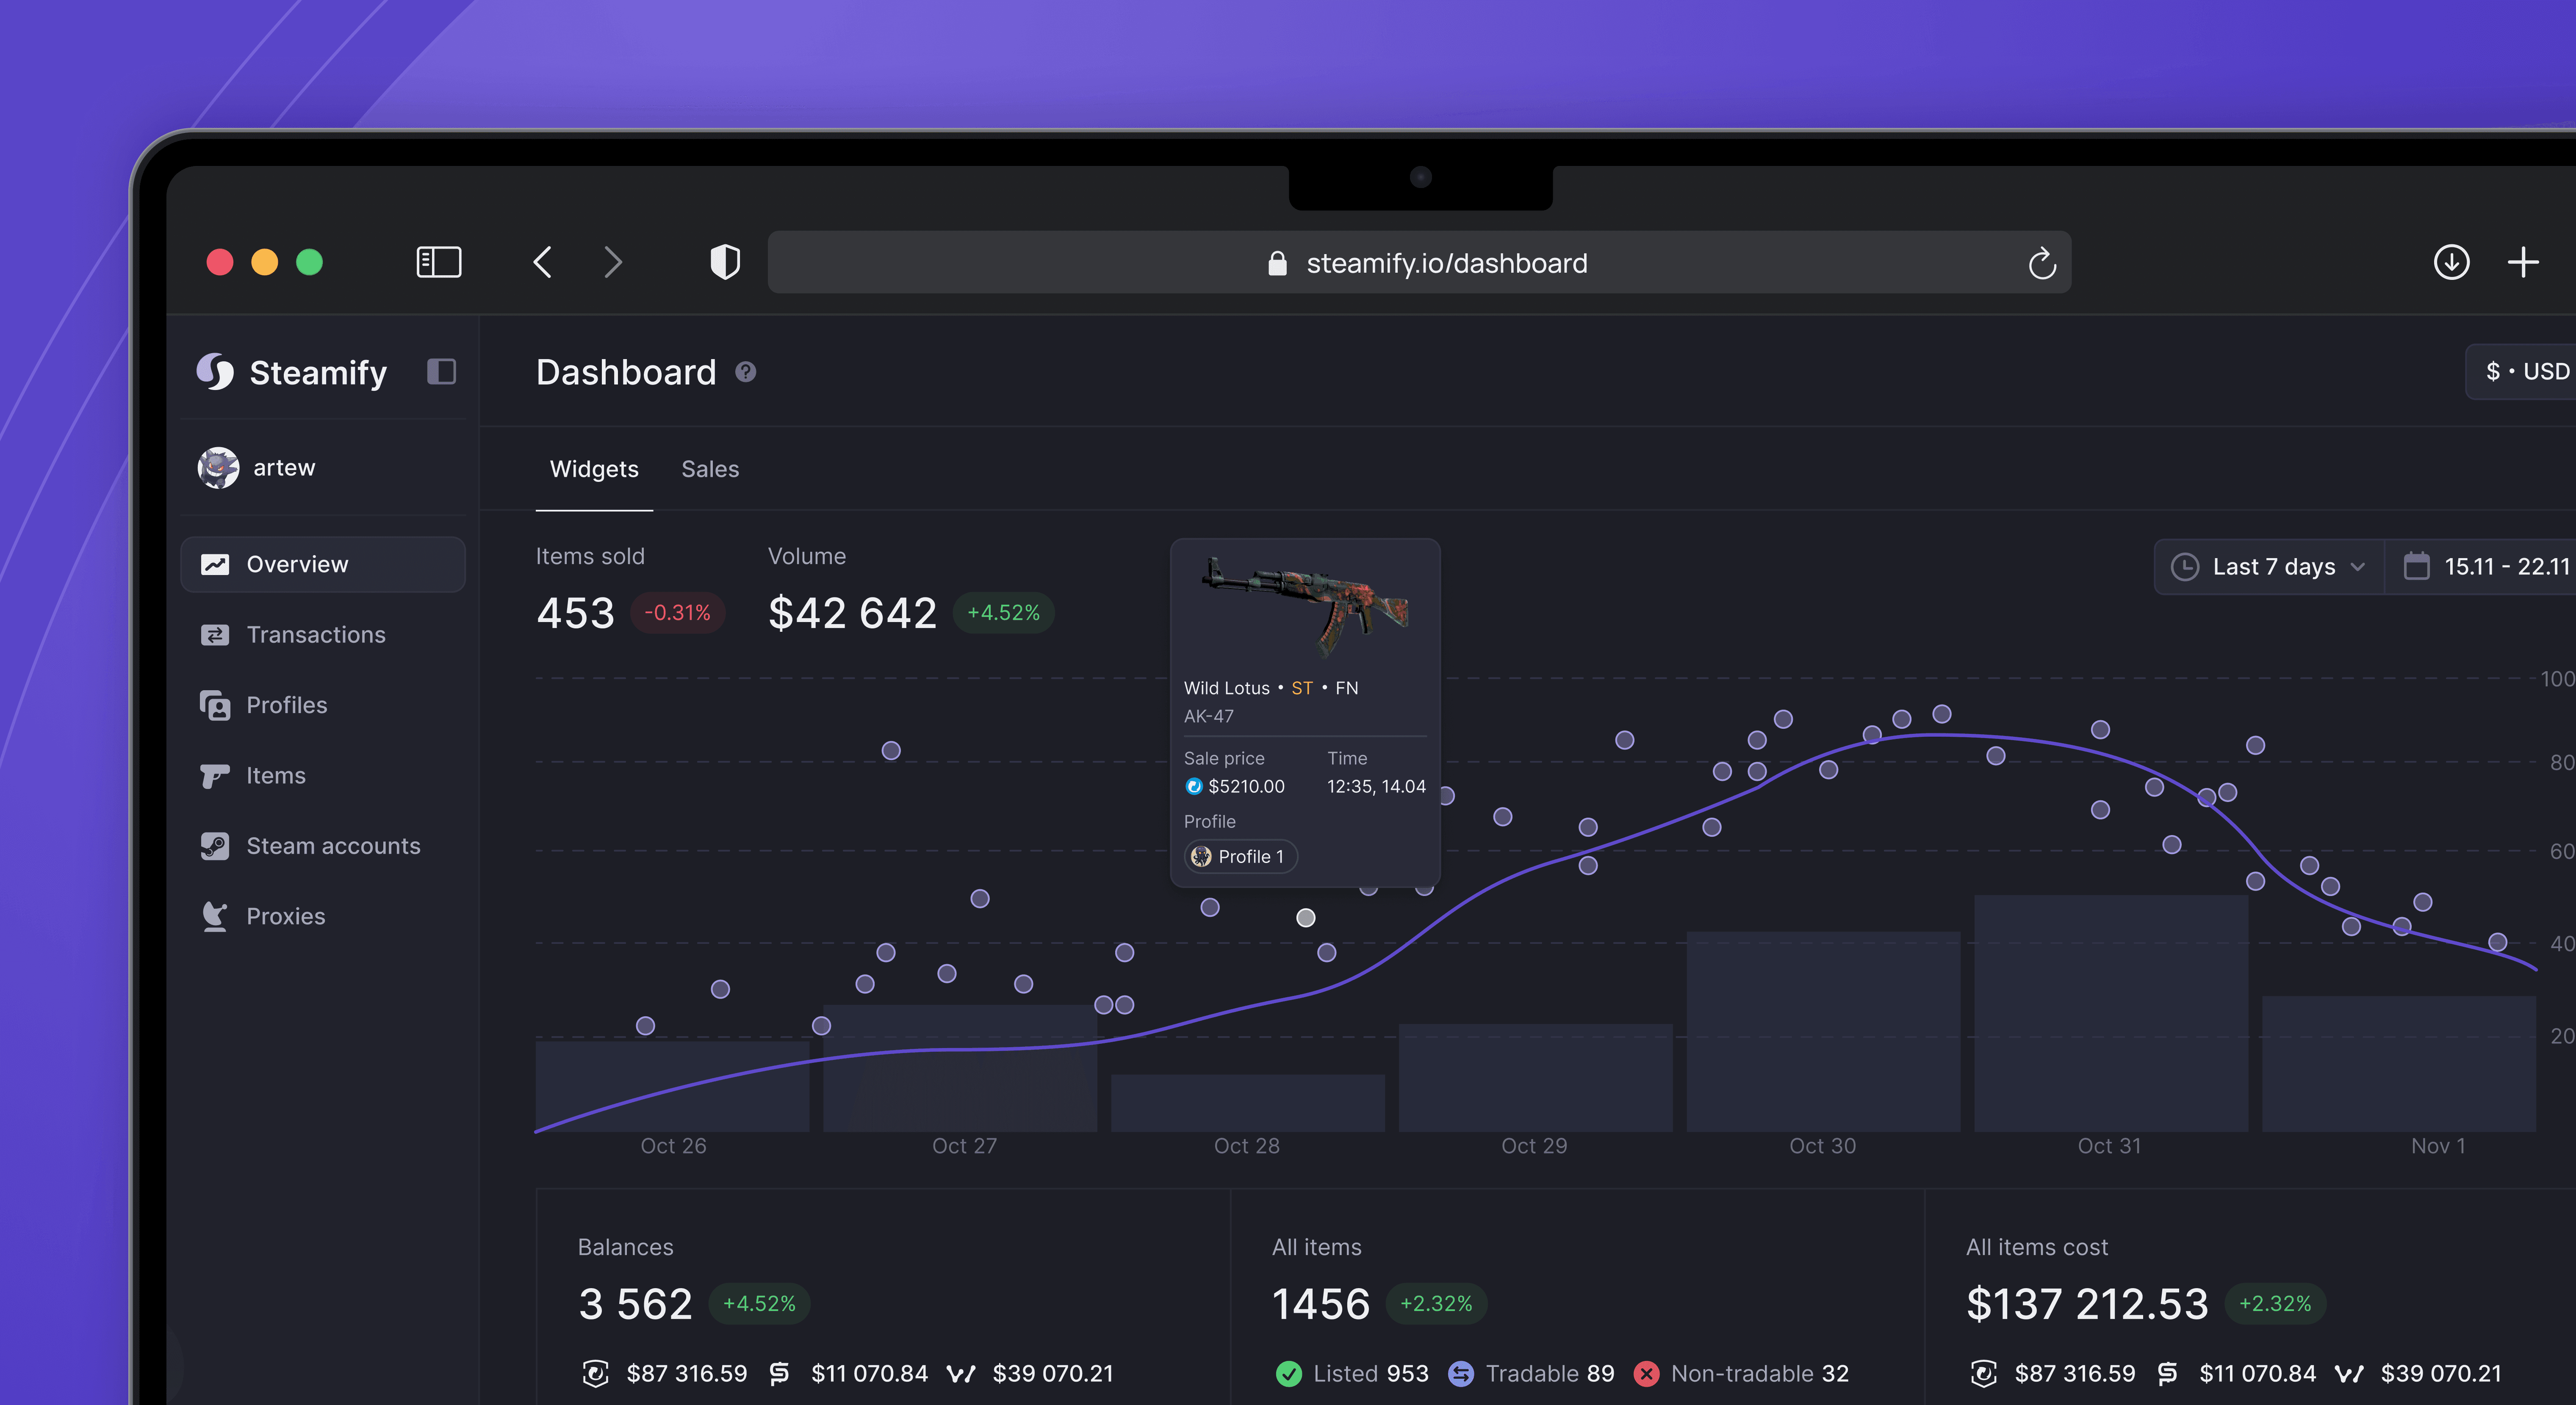Click the All items cost +2.32% badge
Image resolution: width=2576 pixels, height=1405 pixels.
tap(2275, 1304)
